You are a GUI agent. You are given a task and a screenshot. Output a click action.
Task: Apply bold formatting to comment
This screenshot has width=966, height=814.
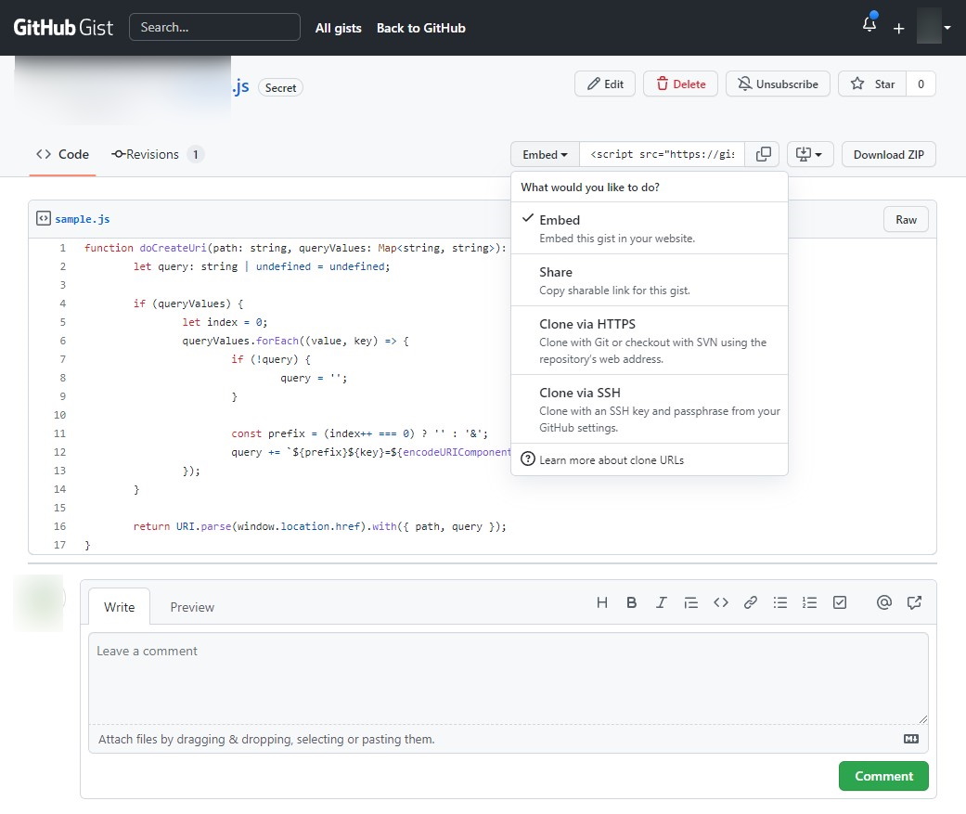[x=632, y=602]
